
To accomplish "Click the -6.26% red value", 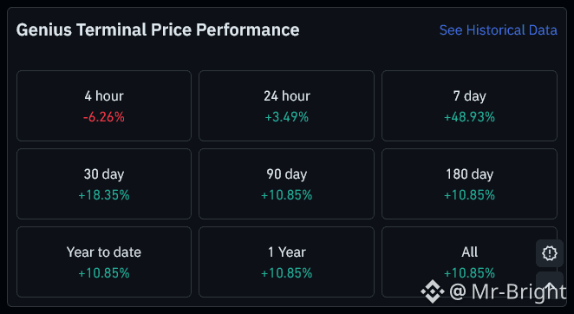I will 104,117.
